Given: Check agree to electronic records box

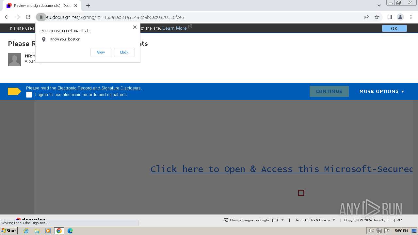Looking at the screenshot, I should point(29,95).
